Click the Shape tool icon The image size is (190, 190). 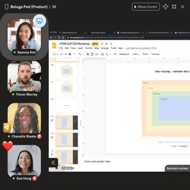102,54
